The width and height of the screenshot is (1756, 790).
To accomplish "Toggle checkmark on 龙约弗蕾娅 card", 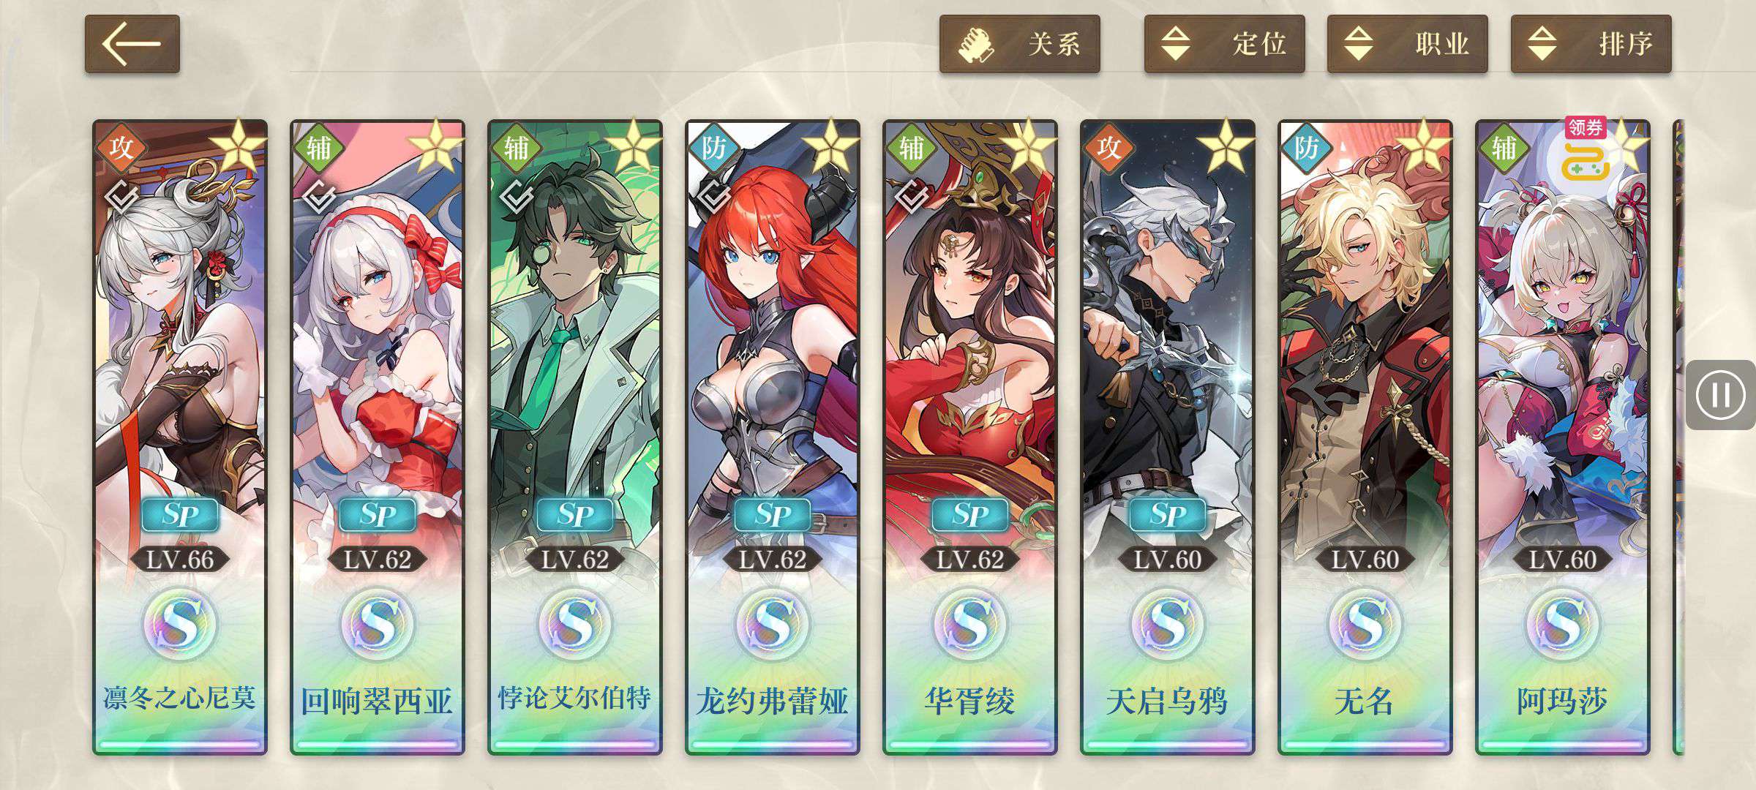I will coord(714,197).
